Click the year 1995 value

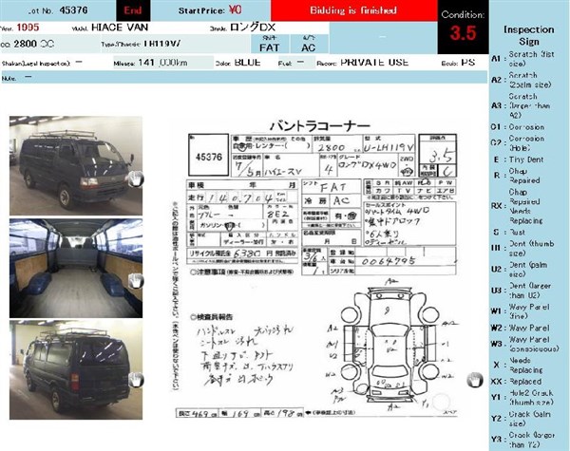(x=28, y=28)
